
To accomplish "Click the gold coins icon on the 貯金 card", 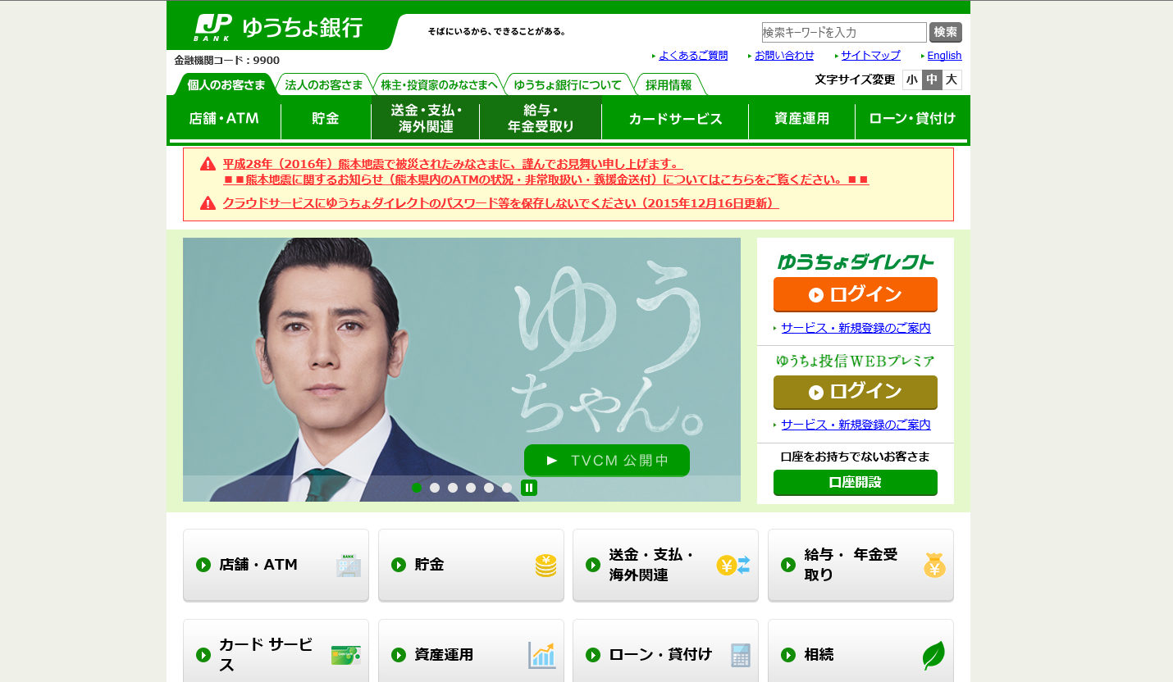I will click(545, 565).
